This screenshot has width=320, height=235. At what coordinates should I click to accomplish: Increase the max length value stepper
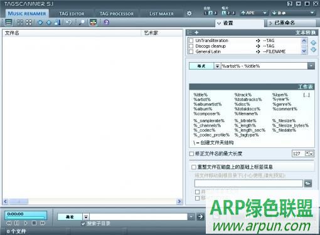click(x=307, y=154)
